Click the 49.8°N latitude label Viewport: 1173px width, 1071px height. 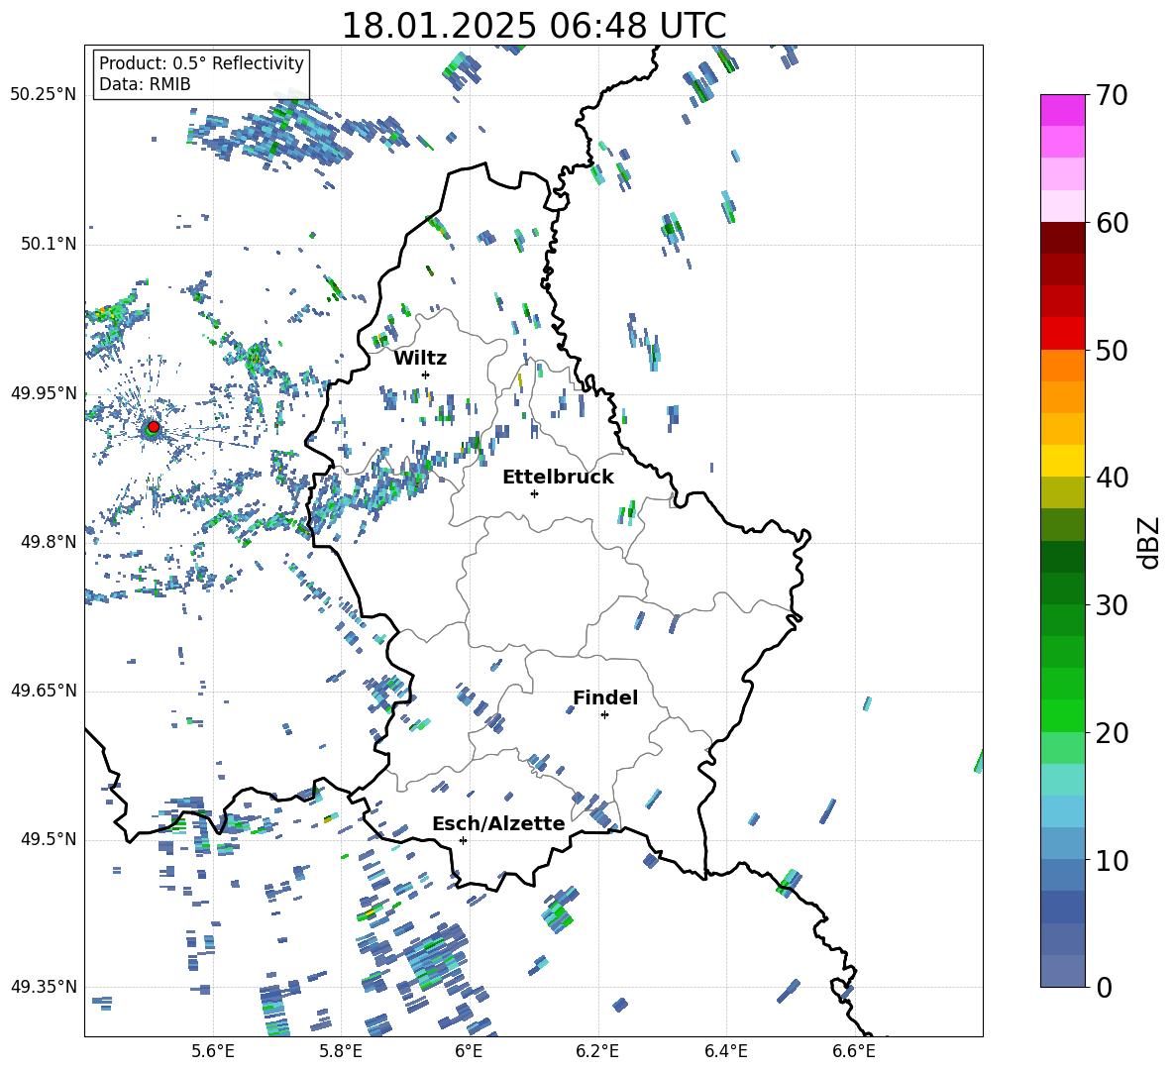pyautogui.click(x=49, y=542)
